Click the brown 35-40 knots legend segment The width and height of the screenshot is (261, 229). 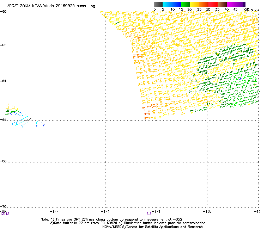click(x=222, y=4)
